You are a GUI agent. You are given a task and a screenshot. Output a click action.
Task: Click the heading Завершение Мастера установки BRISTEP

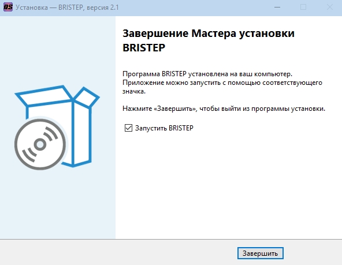pos(209,40)
